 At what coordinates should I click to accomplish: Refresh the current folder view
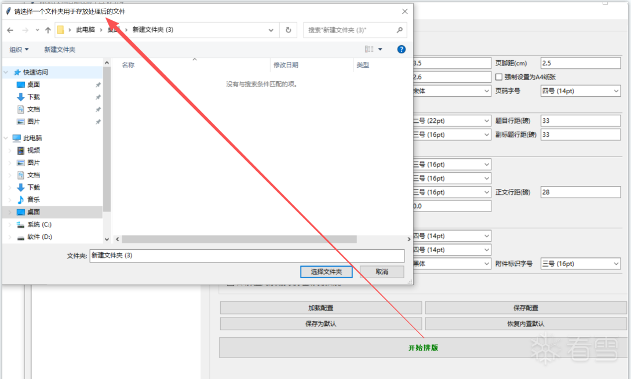click(288, 30)
